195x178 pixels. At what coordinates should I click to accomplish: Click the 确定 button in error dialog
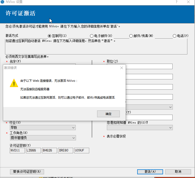coord(108,114)
